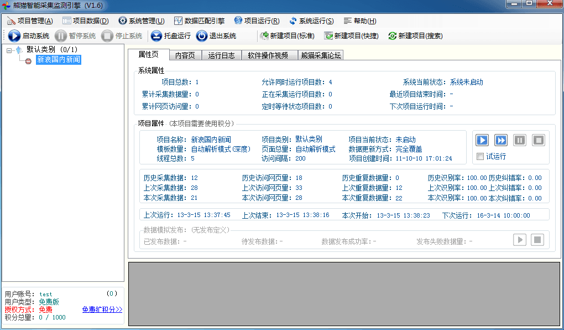Click 新建项目(标准) toolbar icon
The height and width of the screenshot is (330, 564).
coord(264,36)
